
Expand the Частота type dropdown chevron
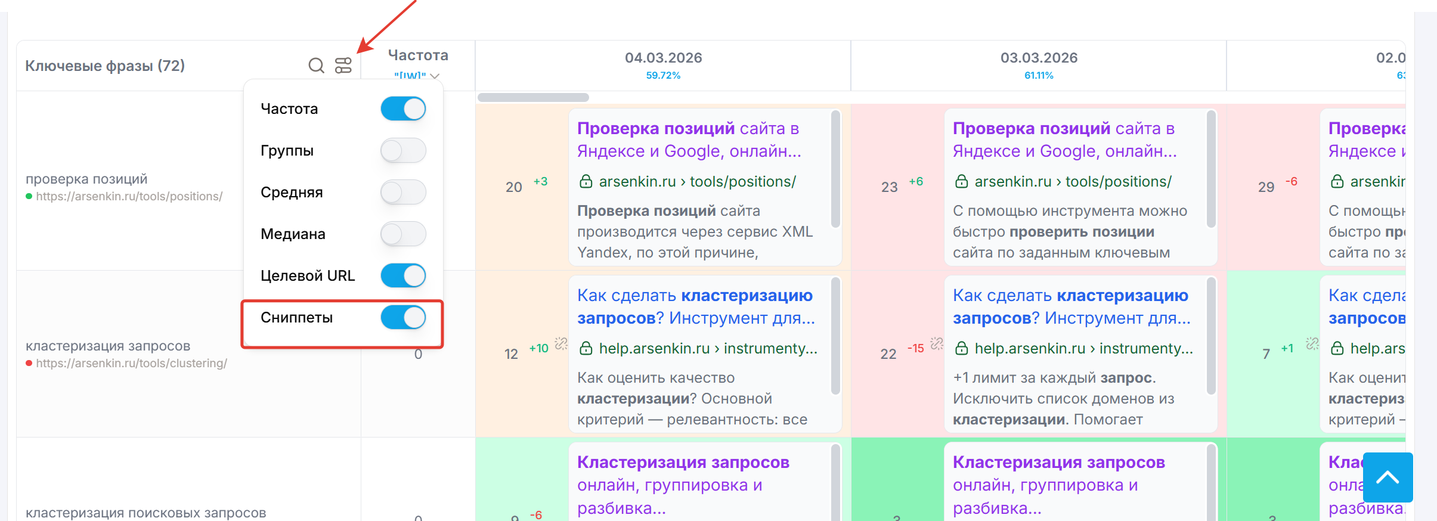pyautogui.click(x=435, y=76)
